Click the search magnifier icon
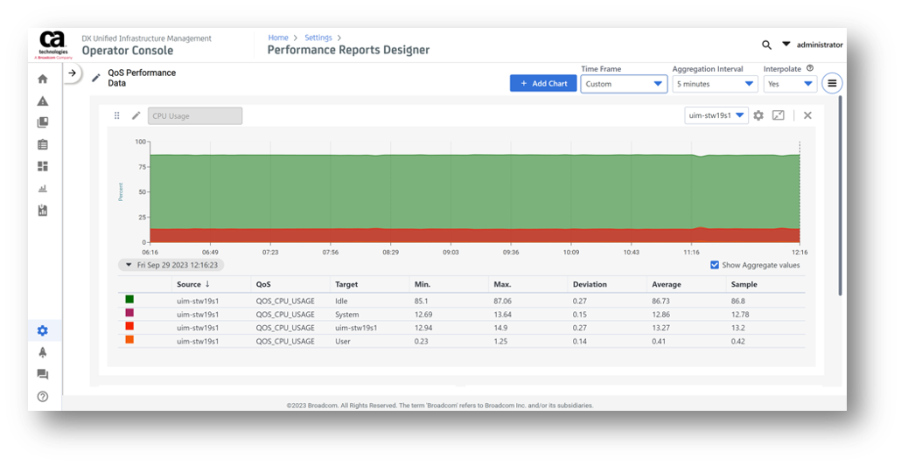 [766, 45]
